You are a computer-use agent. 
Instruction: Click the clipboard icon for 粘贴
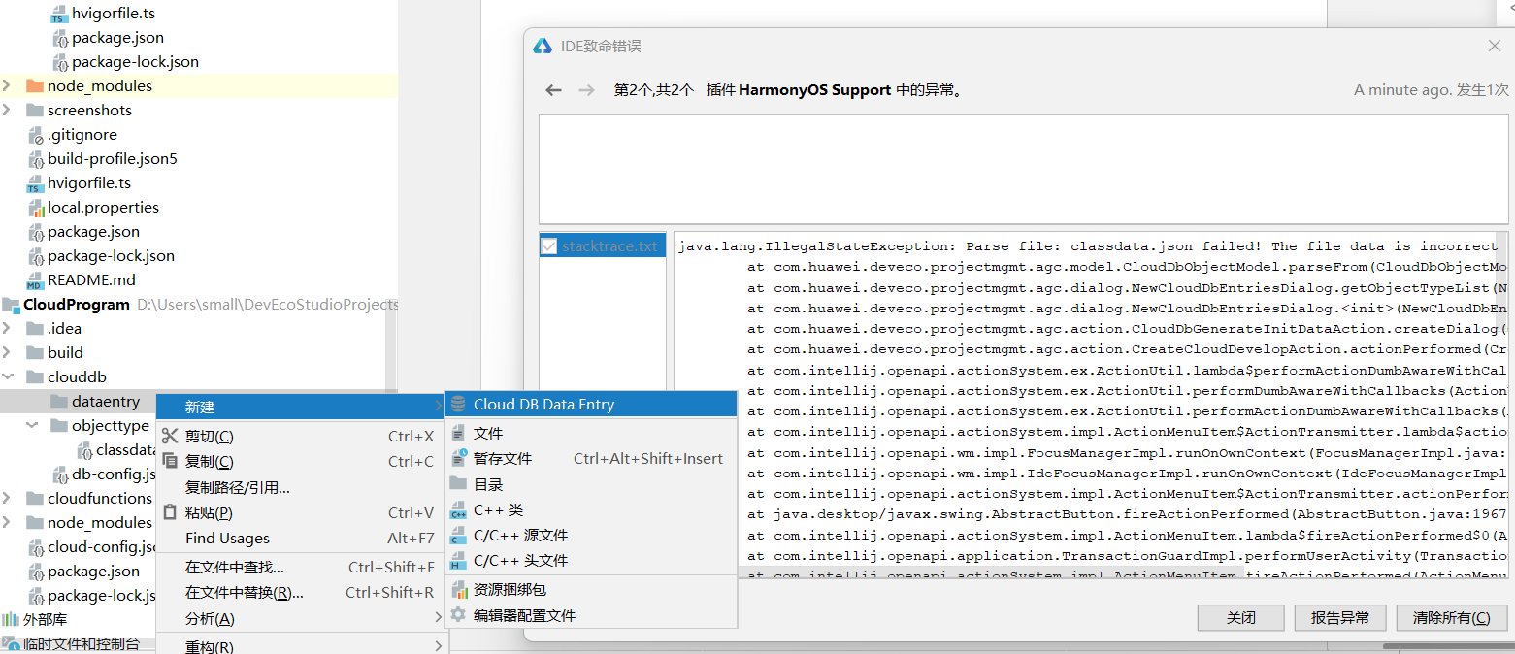pos(170,512)
